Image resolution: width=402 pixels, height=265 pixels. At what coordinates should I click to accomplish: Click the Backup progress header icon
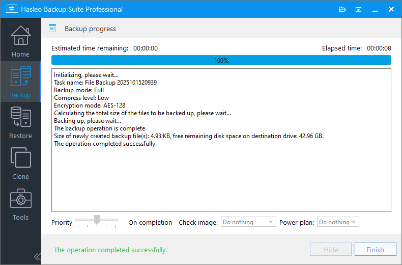pos(52,28)
